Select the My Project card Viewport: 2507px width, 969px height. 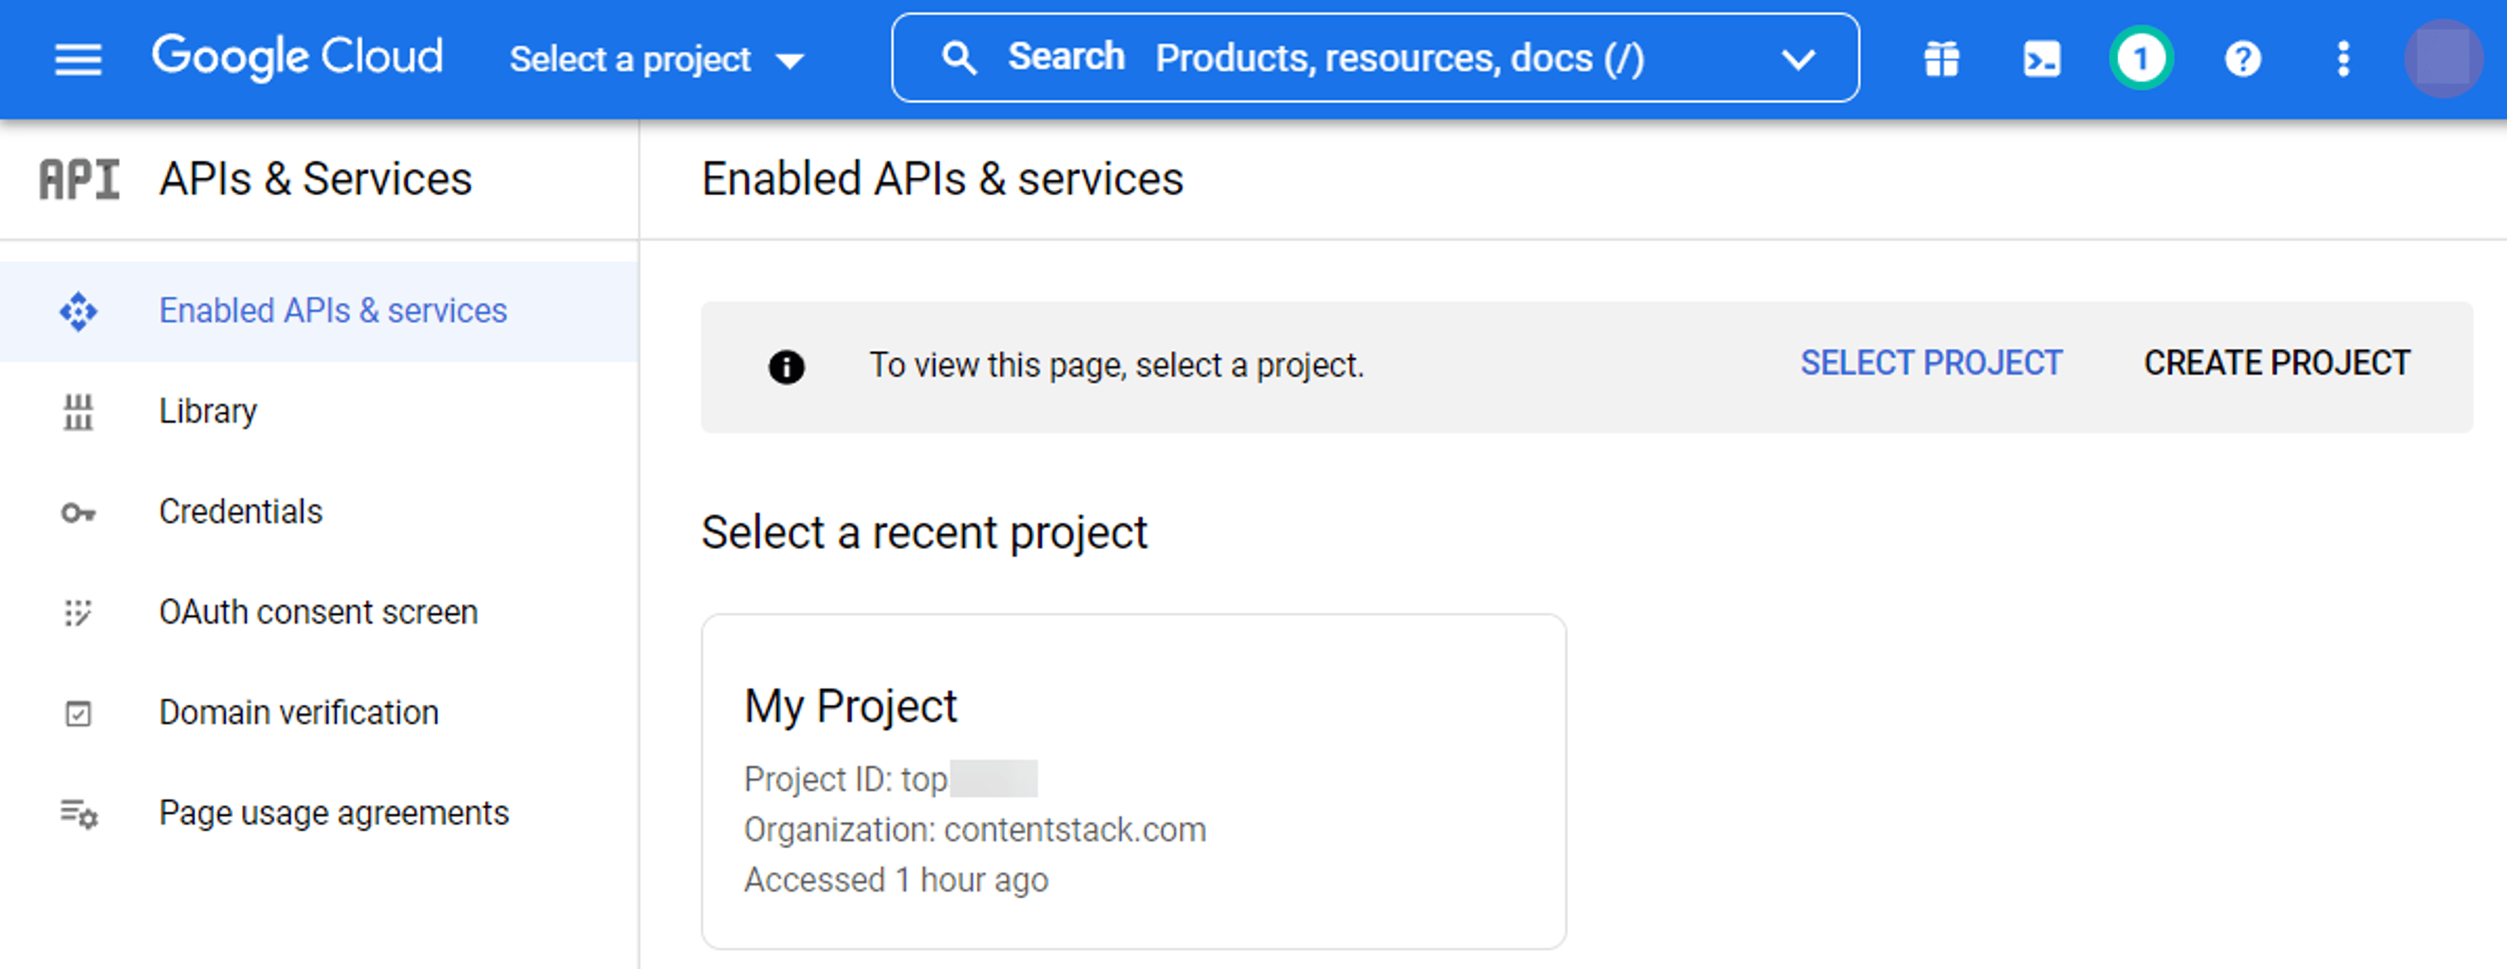[x=1134, y=780]
